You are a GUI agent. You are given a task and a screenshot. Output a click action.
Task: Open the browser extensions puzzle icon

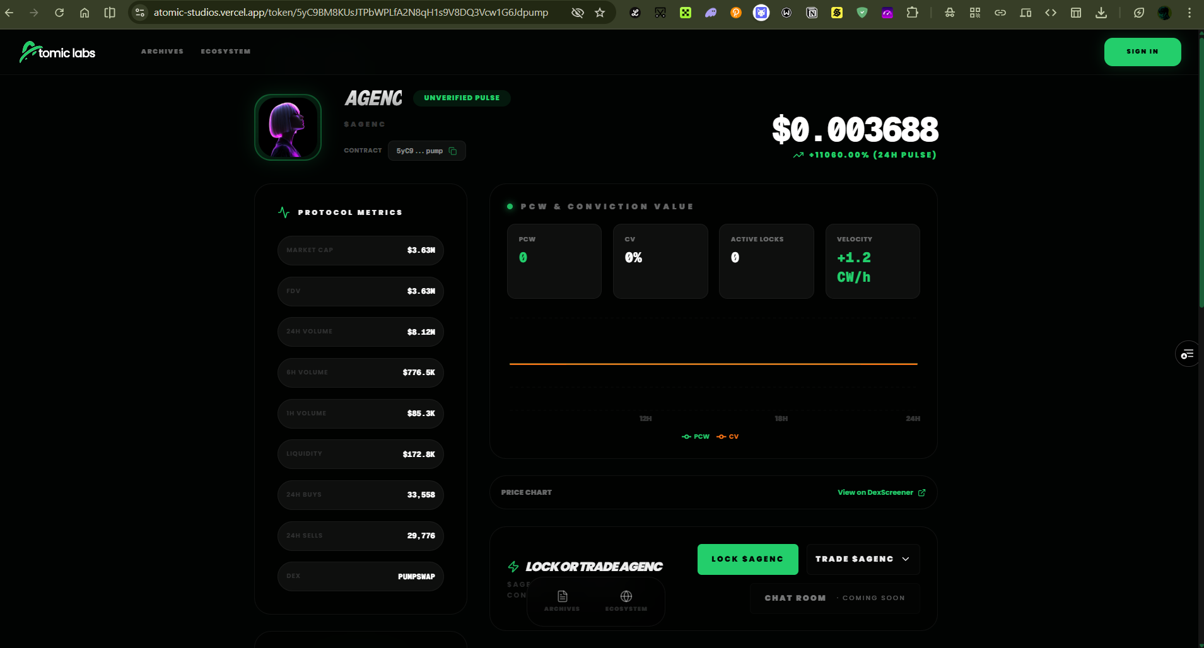[912, 13]
